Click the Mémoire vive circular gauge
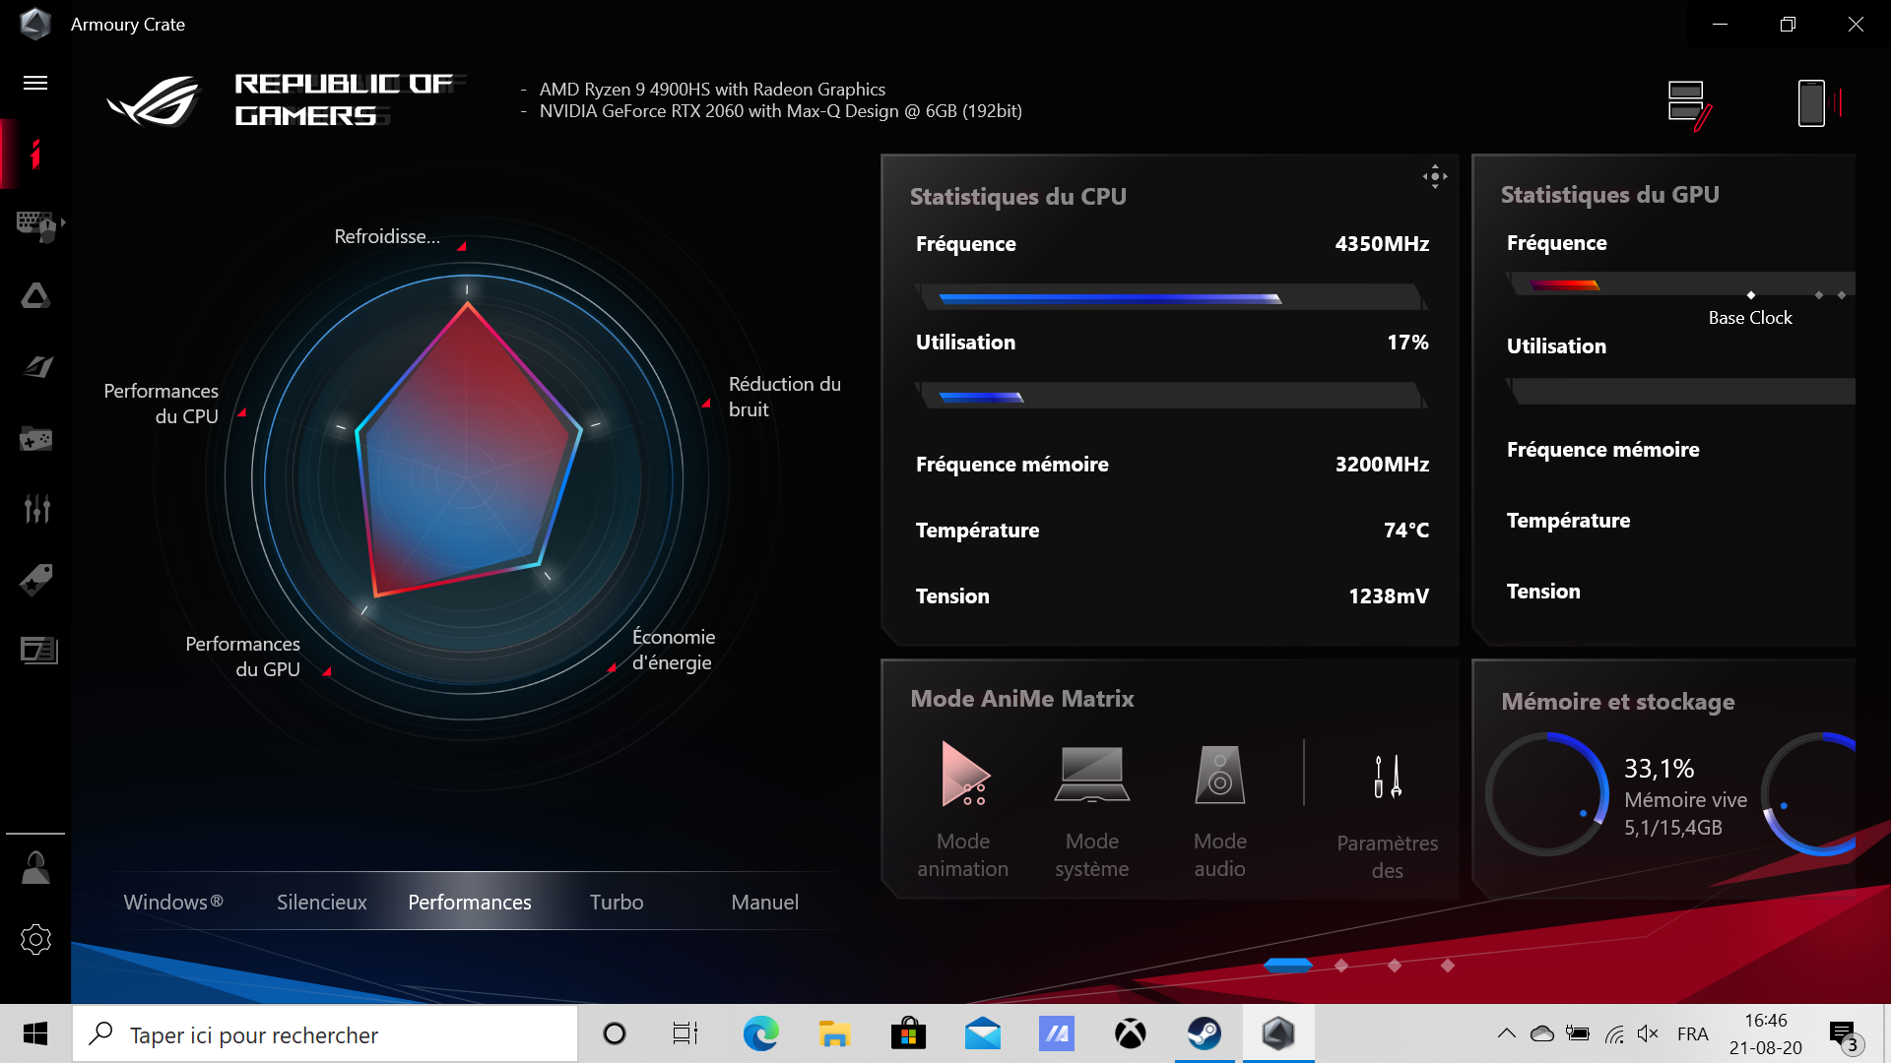 pos(1547,793)
